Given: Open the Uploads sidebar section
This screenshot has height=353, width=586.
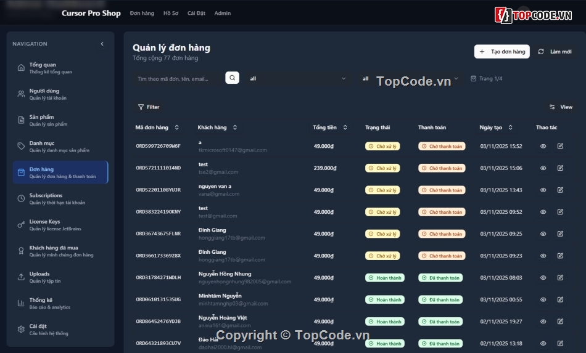Looking at the screenshot, I should click(60, 277).
